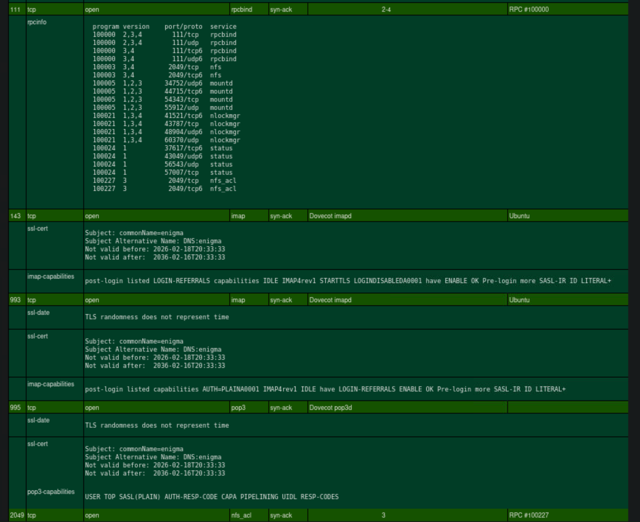
Task: Click the rpcbind service name cell
Action: click(249, 9)
